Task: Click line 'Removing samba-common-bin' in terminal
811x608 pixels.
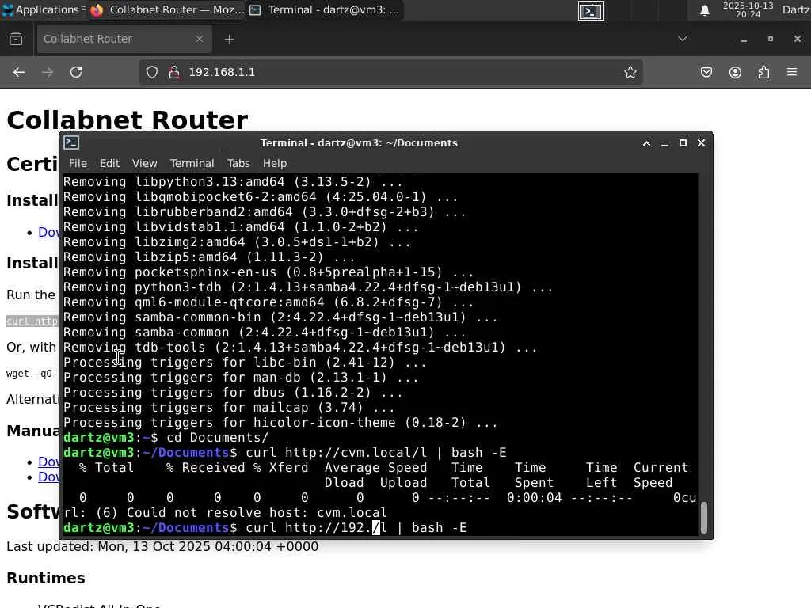Action: pos(280,317)
